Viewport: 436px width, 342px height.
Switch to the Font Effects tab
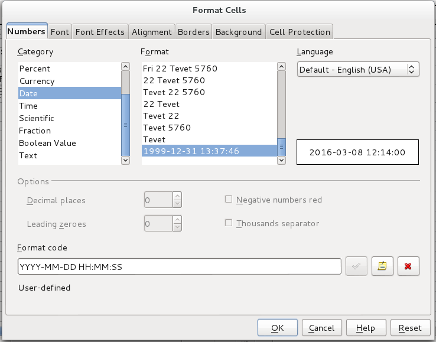(x=100, y=32)
